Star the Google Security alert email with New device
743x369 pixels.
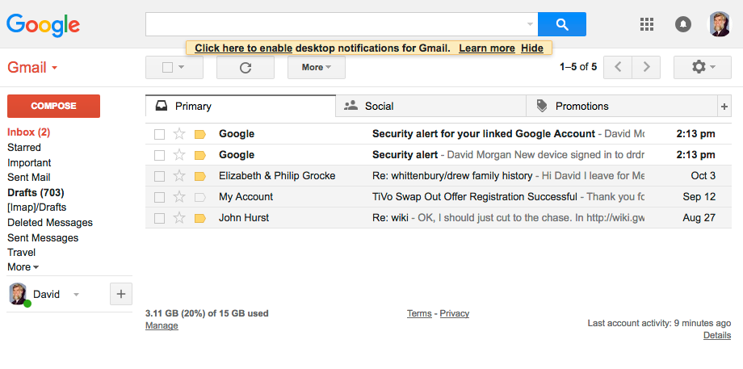(x=178, y=155)
